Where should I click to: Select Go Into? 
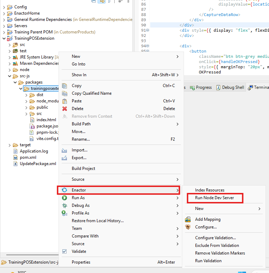click(121, 64)
